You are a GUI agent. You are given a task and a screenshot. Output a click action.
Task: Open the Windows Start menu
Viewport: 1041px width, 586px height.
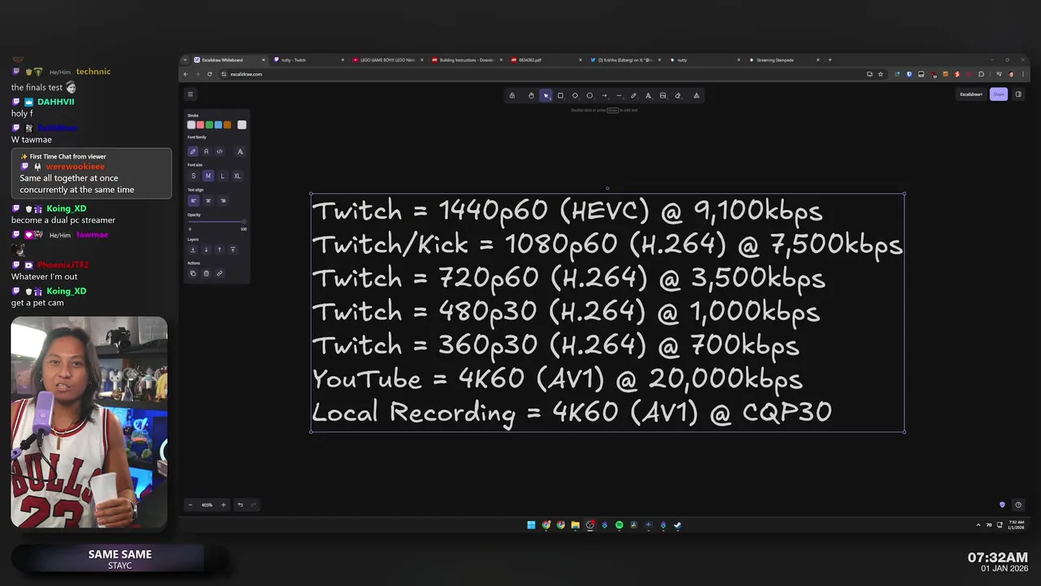point(531,525)
